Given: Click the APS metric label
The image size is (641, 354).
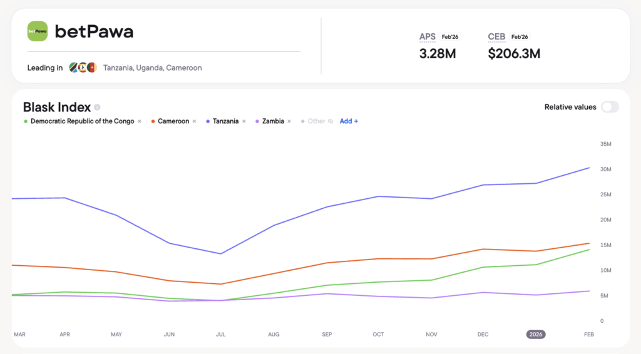Looking at the screenshot, I should (427, 37).
